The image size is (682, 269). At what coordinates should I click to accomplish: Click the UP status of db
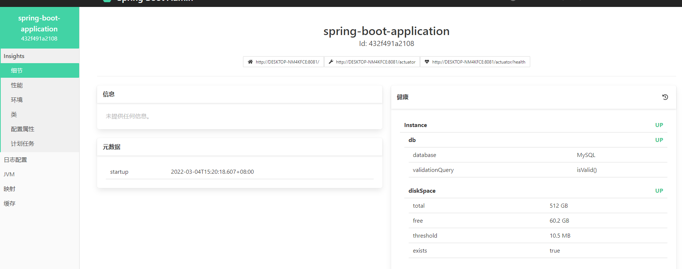pos(659,140)
